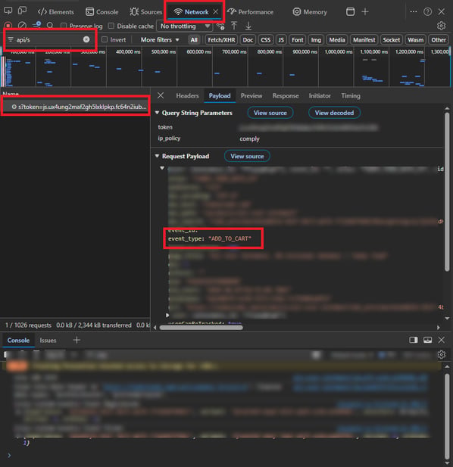
Task: Switch to the Headers tab
Action: coord(187,95)
